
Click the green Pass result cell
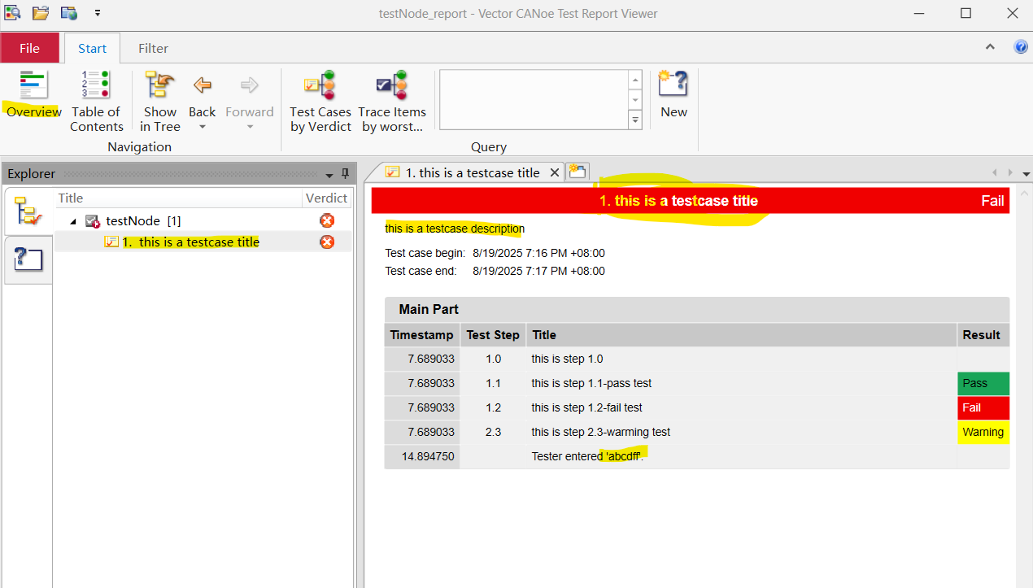(983, 383)
